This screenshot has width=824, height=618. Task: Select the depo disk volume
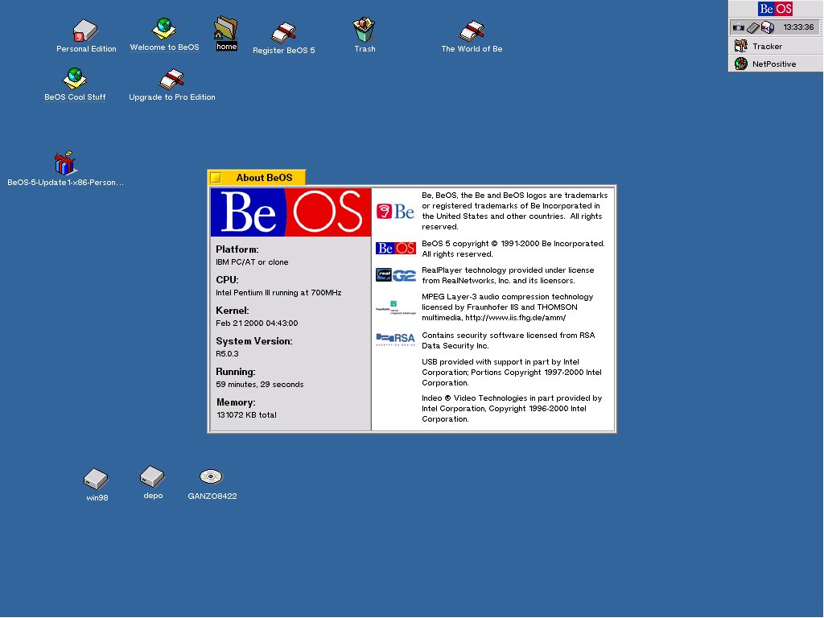pos(152,476)
